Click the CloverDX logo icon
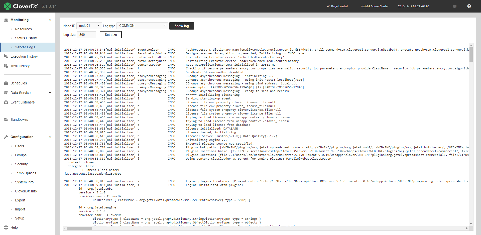This screenshot has height=235, width=481. pos(8,6)
